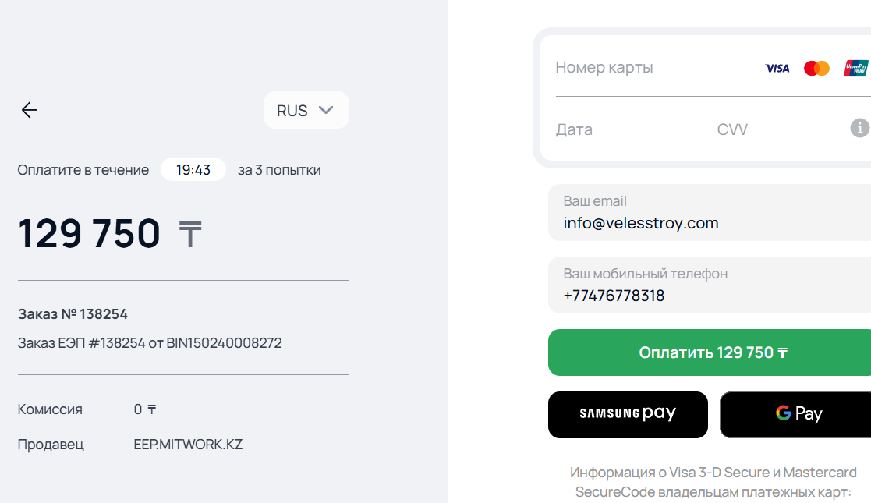
Task: Click the Дата expiry field
Action: (x=616, y=129)
